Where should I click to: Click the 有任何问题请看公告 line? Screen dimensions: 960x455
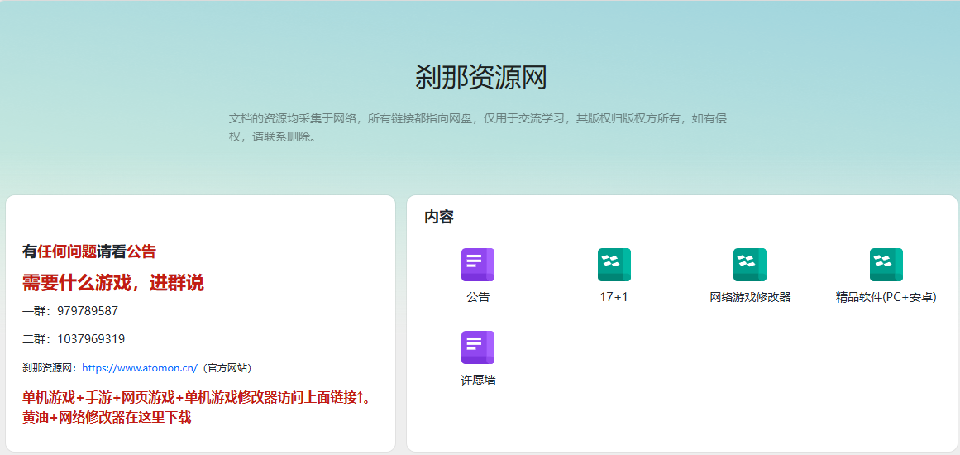click(x=88, y=251)
